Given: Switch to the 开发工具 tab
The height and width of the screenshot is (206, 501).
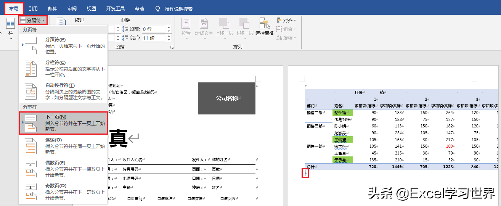Looking at the screenshot, I should pyautogui.click(x=116, y=8).
